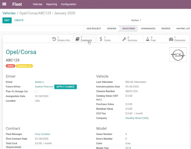Set status to Ordered
Image resolution: width=191 pixels, height=149 pixels.
(112, 28)
